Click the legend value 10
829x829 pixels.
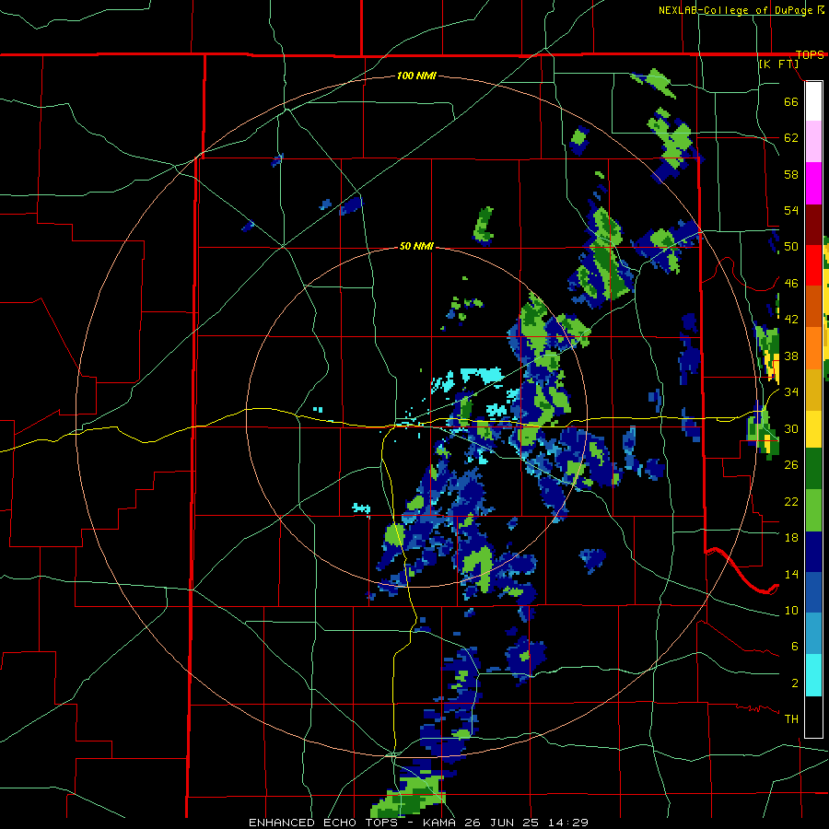coord(791,610)
